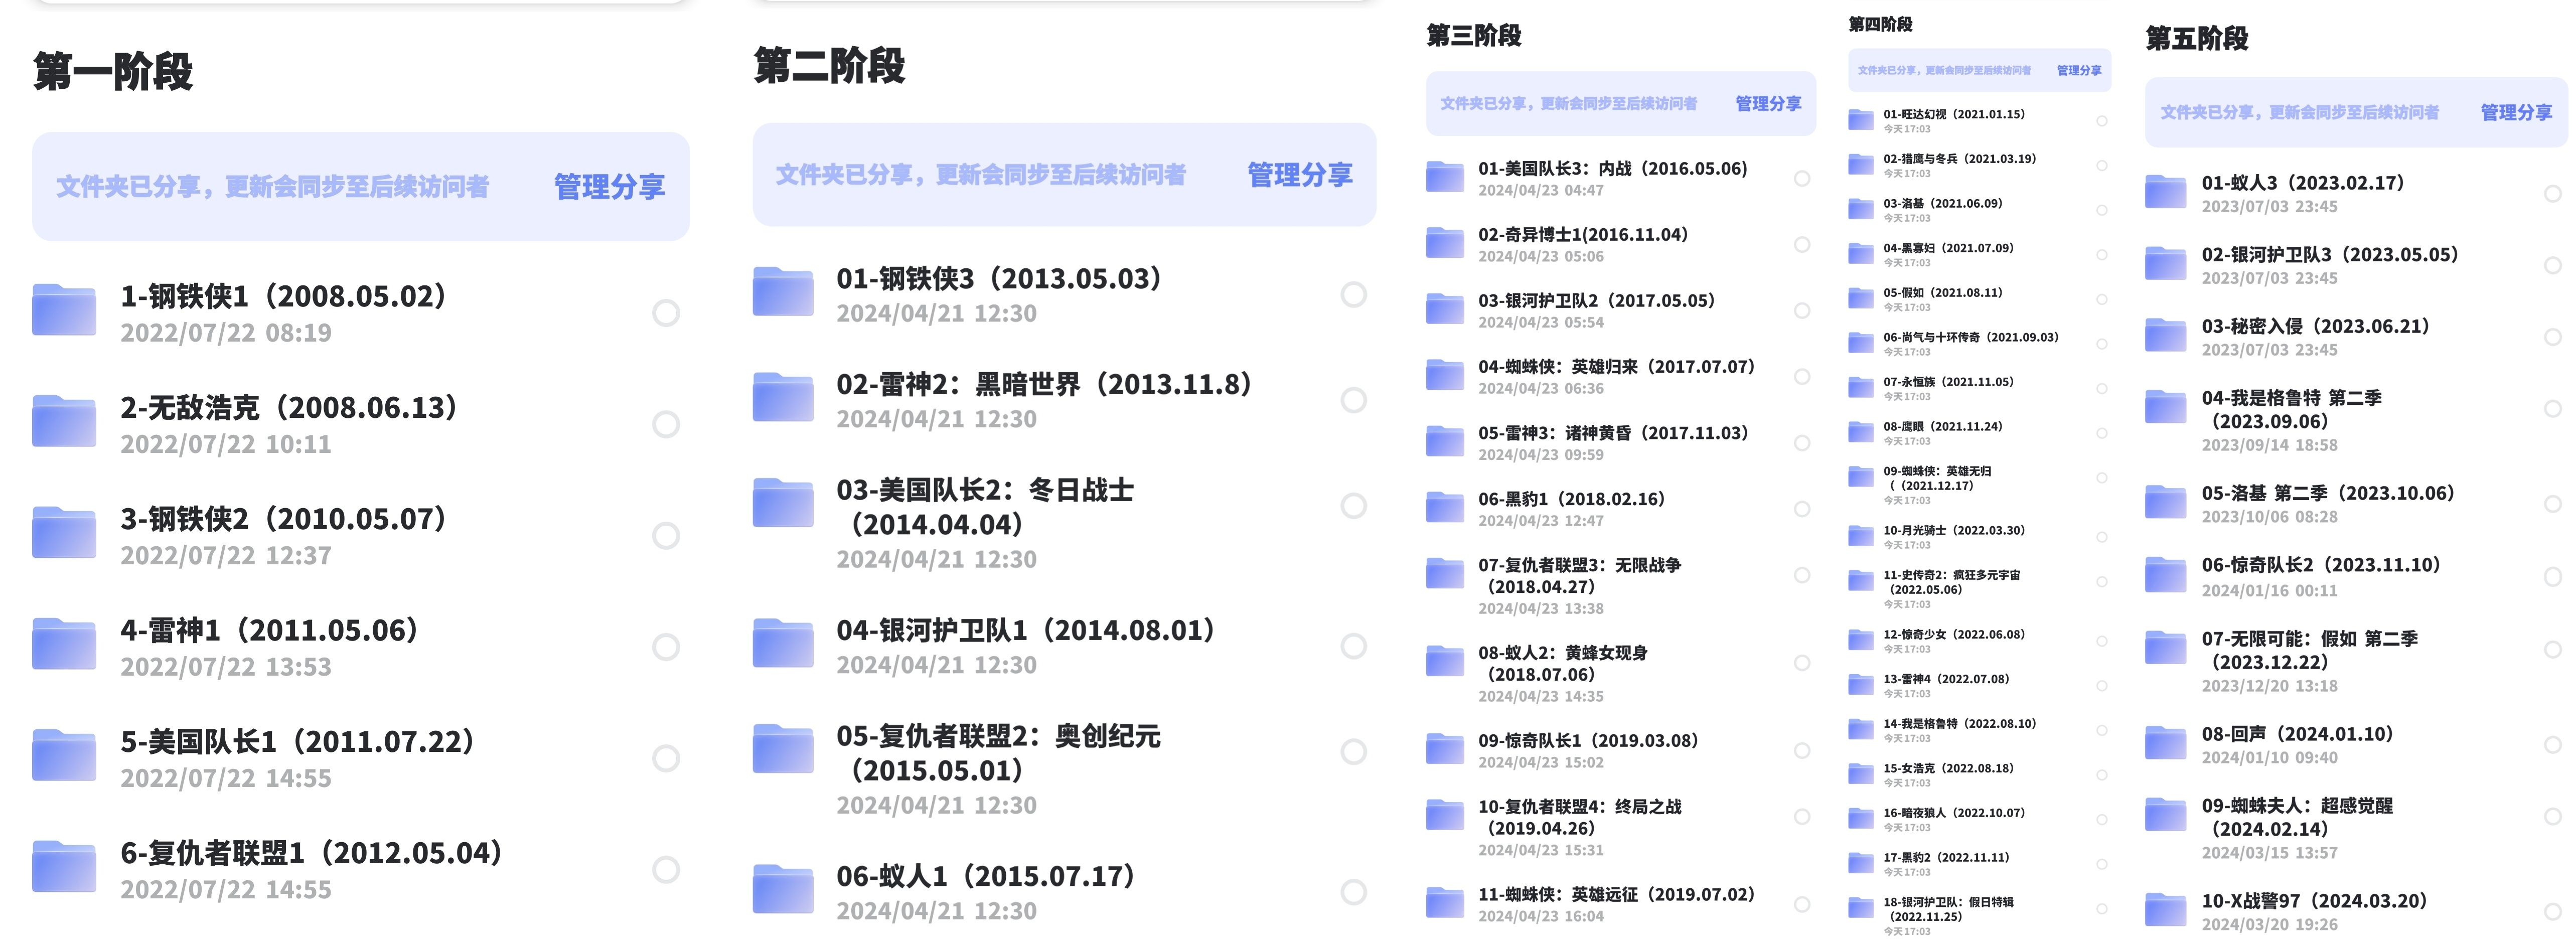The height and width of the screenshot is (944, 2576).
Task: Click folder icon of 03-洛基 (2021.06.09)
Action: pos(1861,209)
